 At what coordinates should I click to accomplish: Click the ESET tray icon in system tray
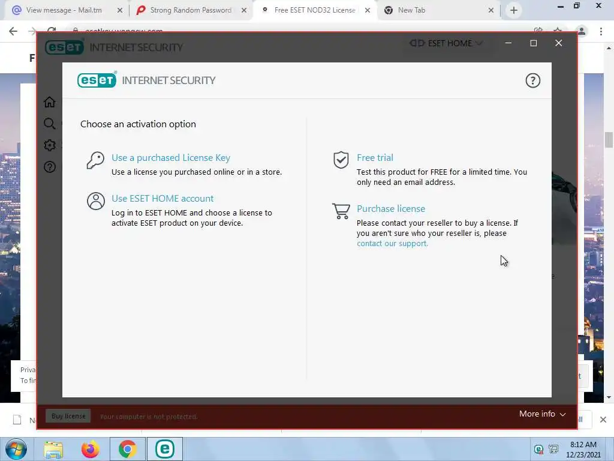pyautogui.click(x=539, y=449)
